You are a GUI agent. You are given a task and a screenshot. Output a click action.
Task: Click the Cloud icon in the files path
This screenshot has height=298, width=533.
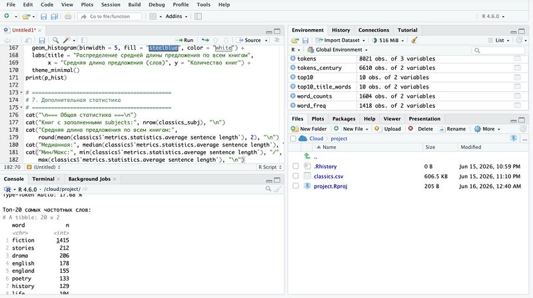pyautogui.click(x=302, y=138)
